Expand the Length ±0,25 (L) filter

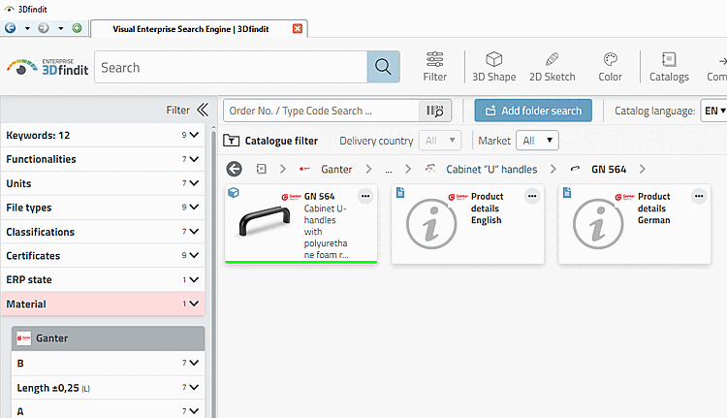pyautogui.click(x=108, y=387)
